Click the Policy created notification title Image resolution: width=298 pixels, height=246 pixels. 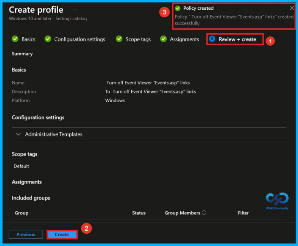tap(198, 8)
